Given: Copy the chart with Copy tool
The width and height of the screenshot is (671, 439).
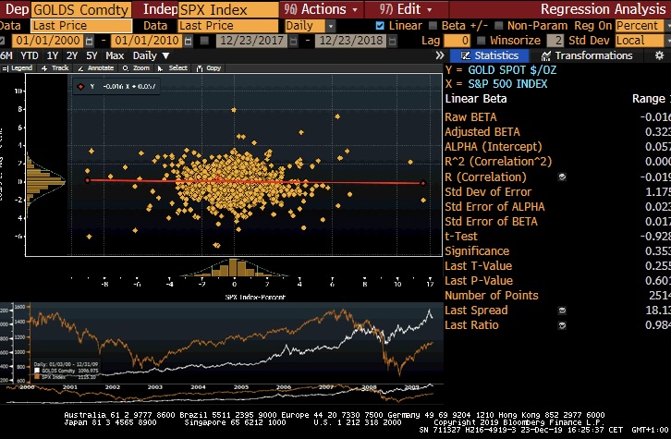Looking at the screenshot, I should pos(208,68).
